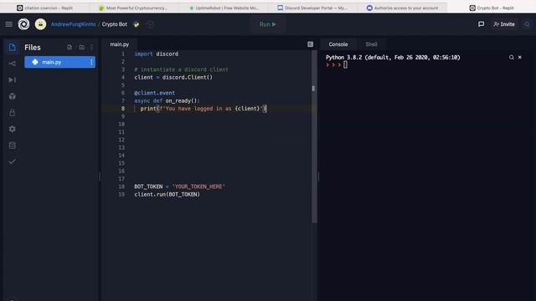The width and height of the screenshot is (536, 301).
Task: Click 'async def on_ready():' line
Action: (167, 100)
